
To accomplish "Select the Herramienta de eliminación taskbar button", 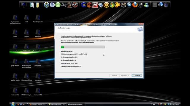I will point(76,104).
